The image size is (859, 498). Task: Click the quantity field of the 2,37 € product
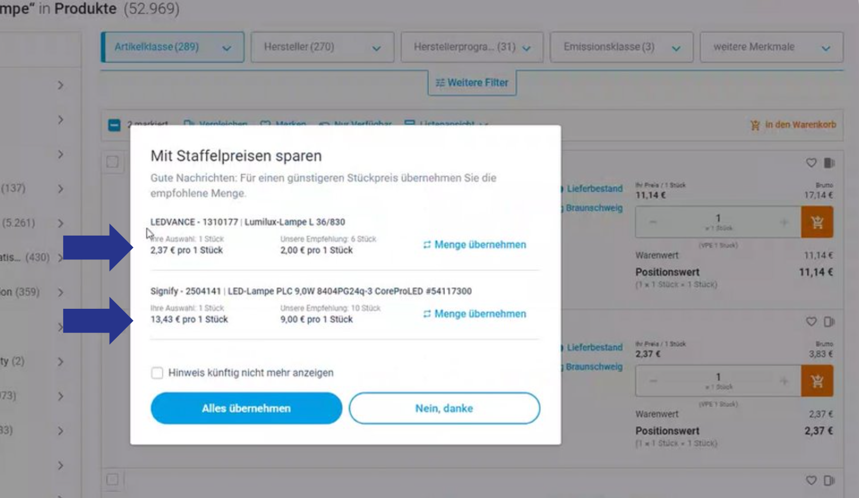718,381
